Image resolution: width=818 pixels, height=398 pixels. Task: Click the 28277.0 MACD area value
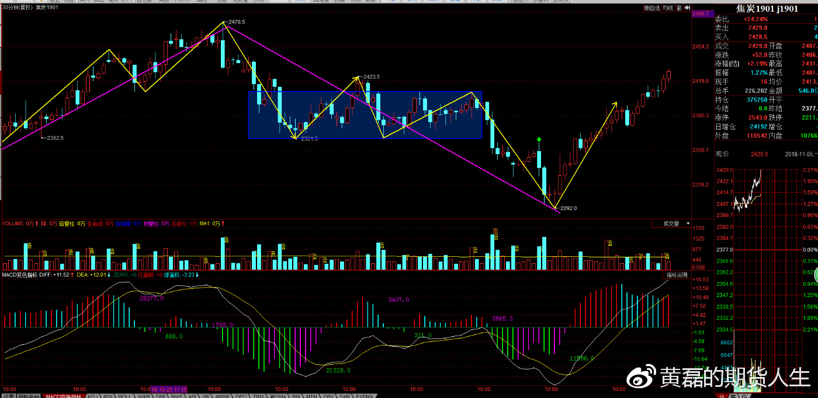point(151,298)
